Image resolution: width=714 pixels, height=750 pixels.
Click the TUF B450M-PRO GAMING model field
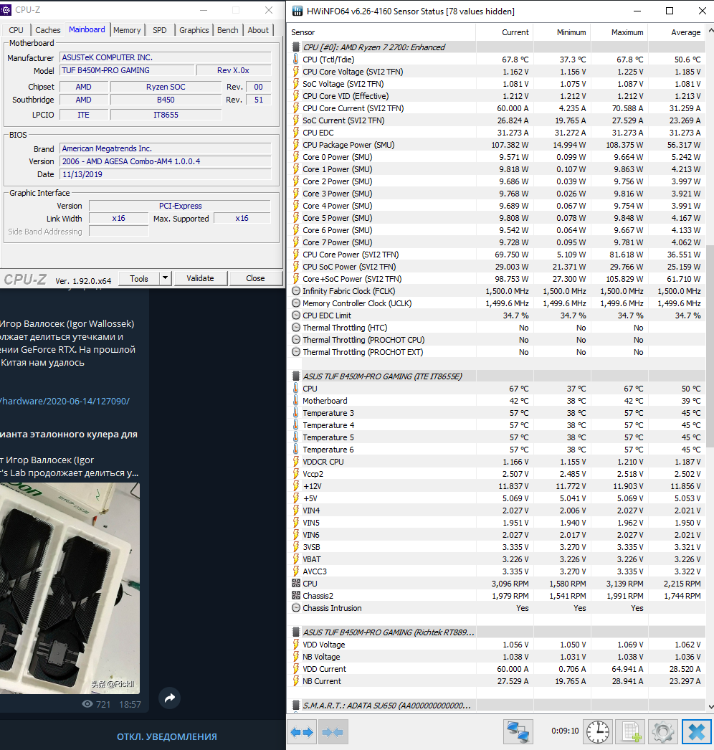click(127, 70)
